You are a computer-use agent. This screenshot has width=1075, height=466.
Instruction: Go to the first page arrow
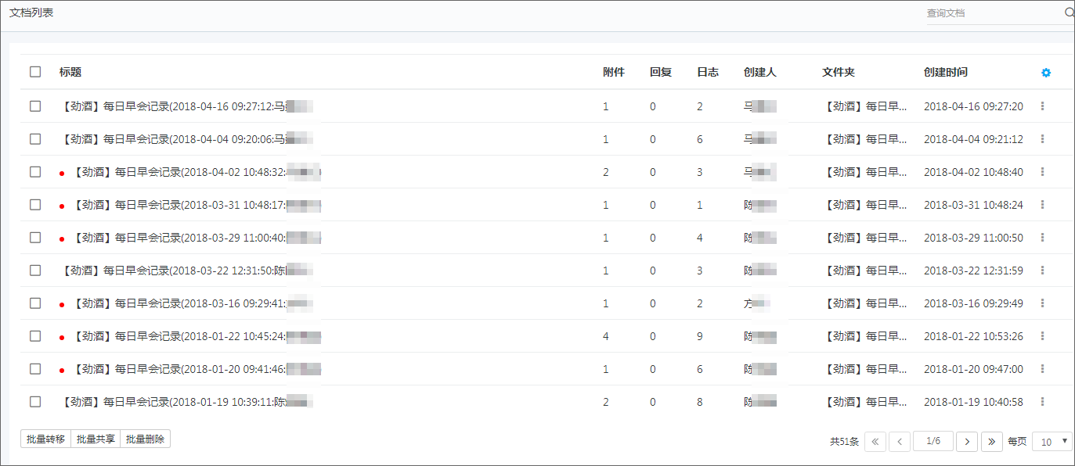(875, 442)
